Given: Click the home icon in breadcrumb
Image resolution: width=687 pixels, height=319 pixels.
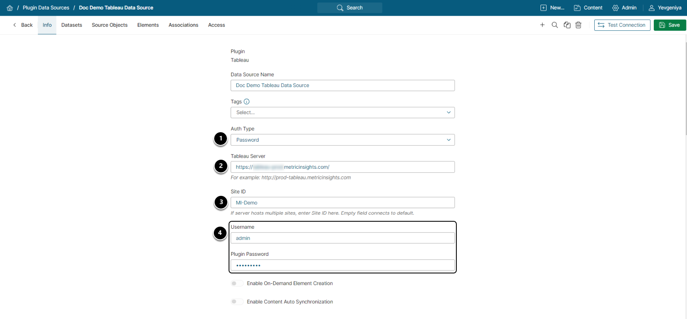Looking at the screenshot, I should [10, 8].
